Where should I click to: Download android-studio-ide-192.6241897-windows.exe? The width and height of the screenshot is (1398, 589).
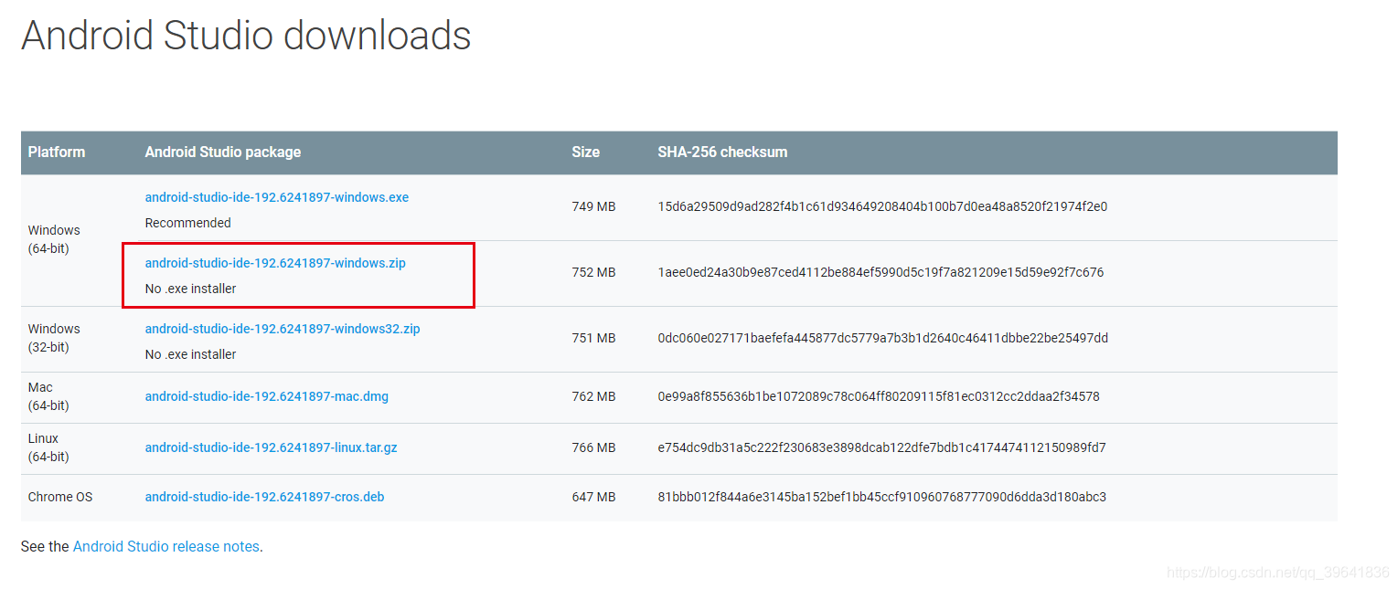coord(277,197)
